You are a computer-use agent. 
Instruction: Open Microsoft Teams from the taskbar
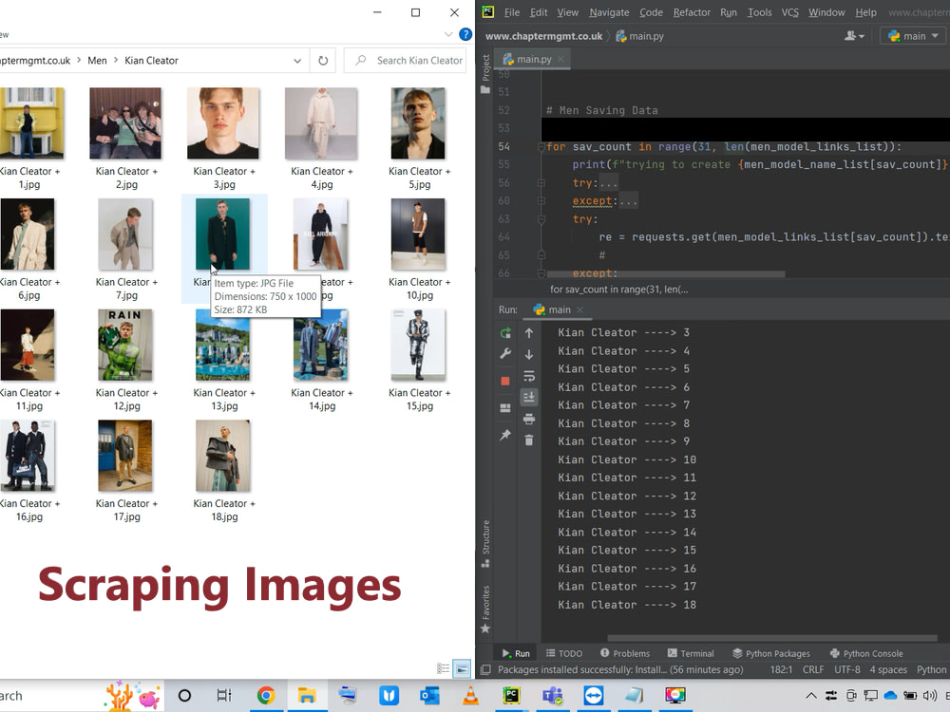[553, 696]
